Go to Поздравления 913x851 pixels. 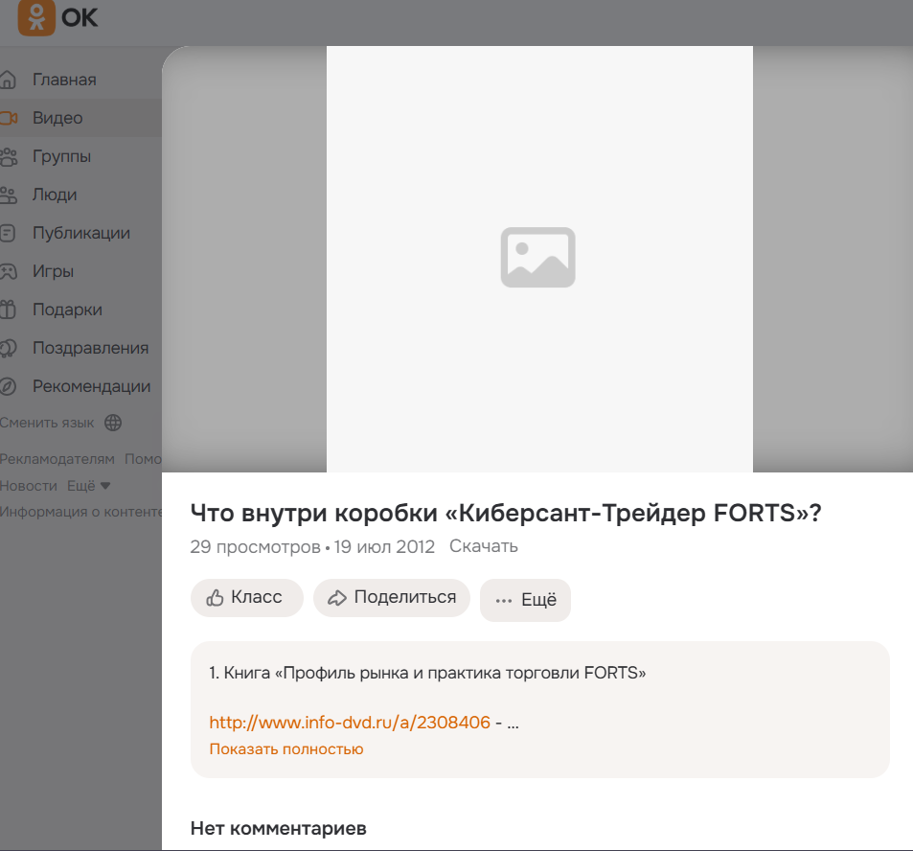coord(91,348)
